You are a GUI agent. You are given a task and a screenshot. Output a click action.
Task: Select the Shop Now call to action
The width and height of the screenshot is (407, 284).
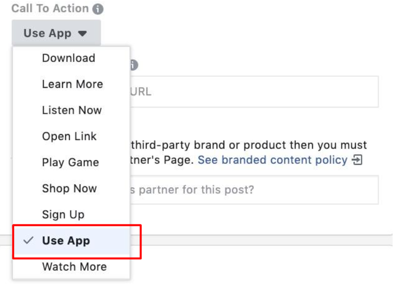tap(69, 188)
